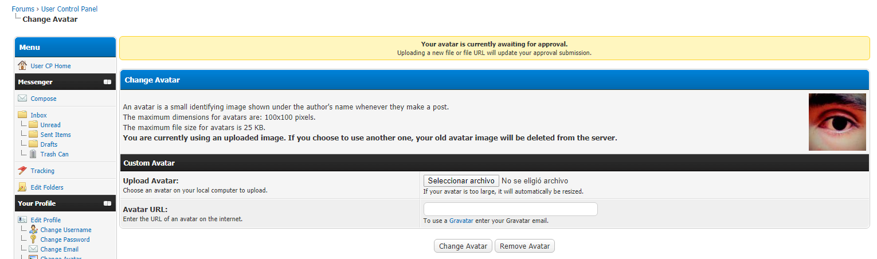
Task: Click the Edit Profile card icon
Action: pyautogui.click(x=22, y=220)
